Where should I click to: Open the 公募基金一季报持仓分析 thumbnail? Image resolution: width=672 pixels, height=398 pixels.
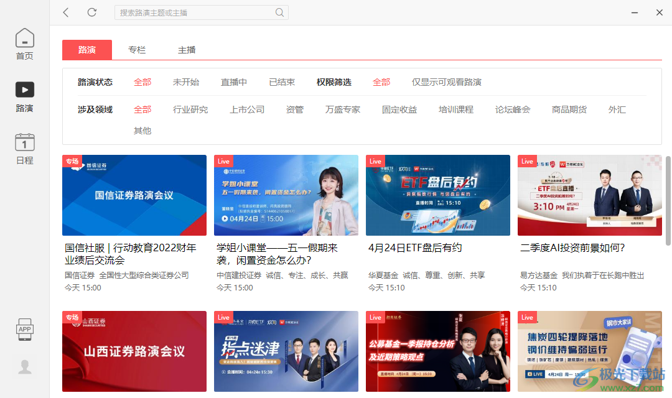438,351
